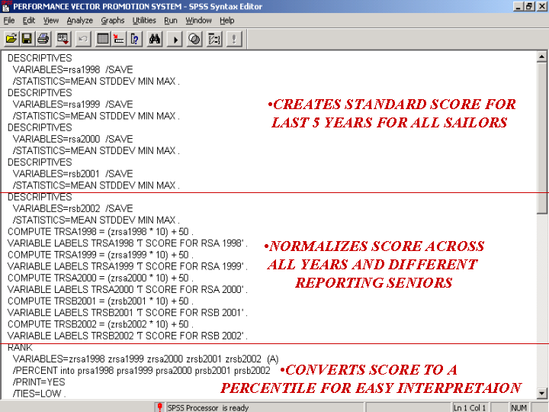Click VARIABLE LABELS TRSB2002 line
Screen dimensions: 549x412
[127, 336]
